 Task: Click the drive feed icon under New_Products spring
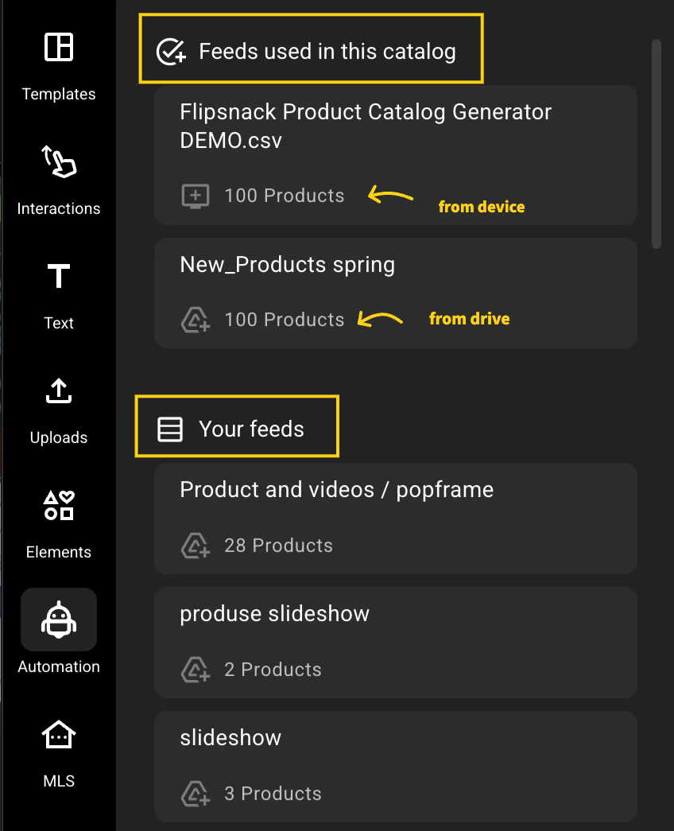click(x=196, y=319)
